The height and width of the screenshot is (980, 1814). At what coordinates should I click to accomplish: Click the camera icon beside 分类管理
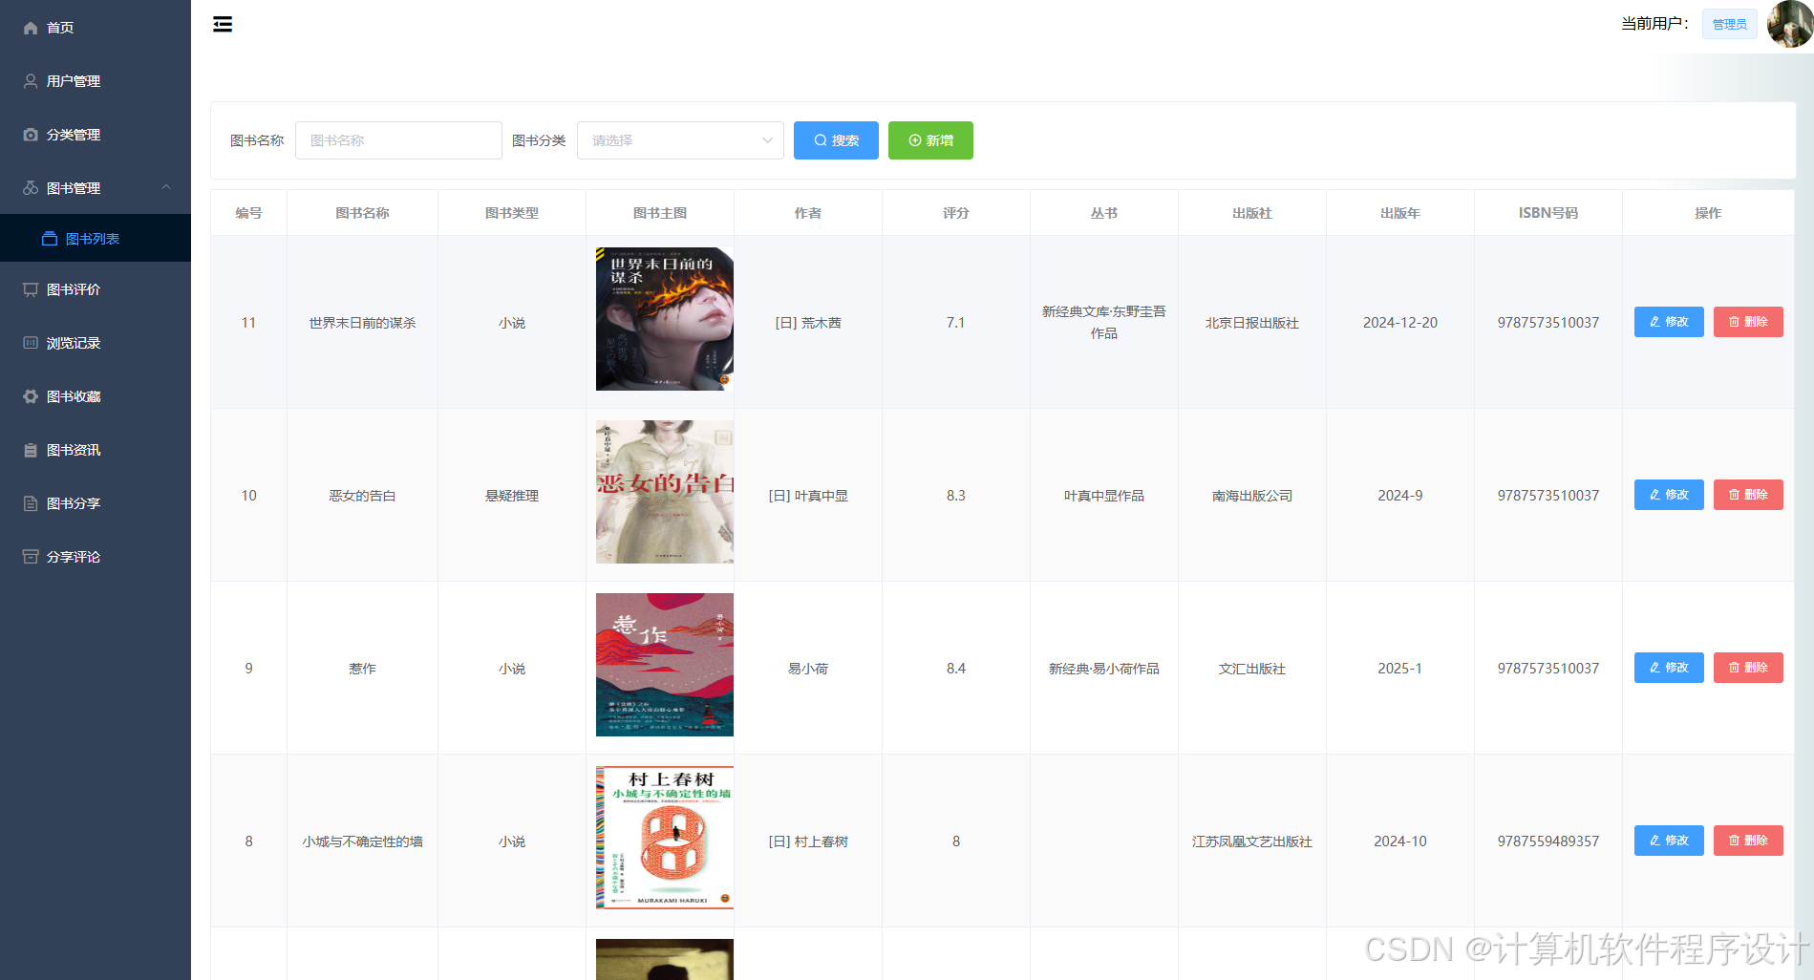pos(31,135)
